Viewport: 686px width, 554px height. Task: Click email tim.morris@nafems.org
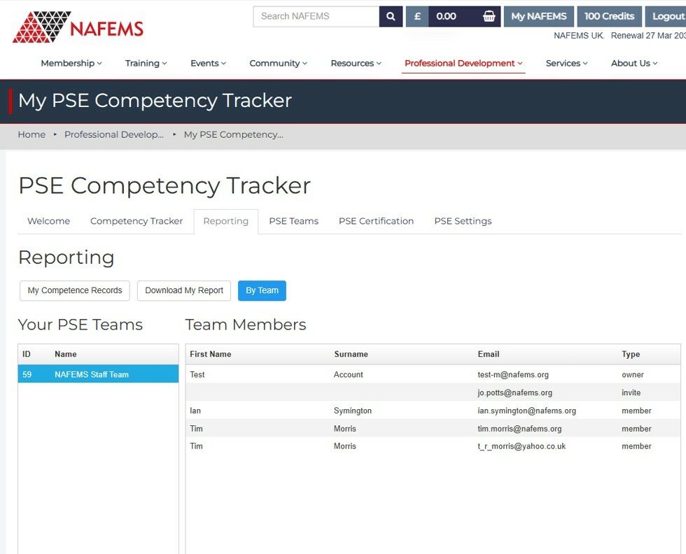coord(519,429)
